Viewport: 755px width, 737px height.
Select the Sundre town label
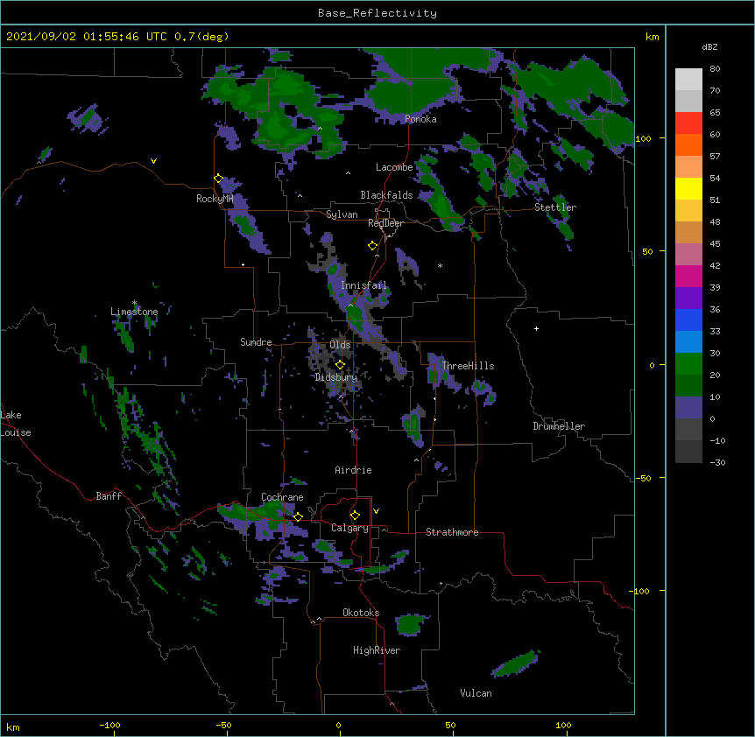click(x=256, y=342)
